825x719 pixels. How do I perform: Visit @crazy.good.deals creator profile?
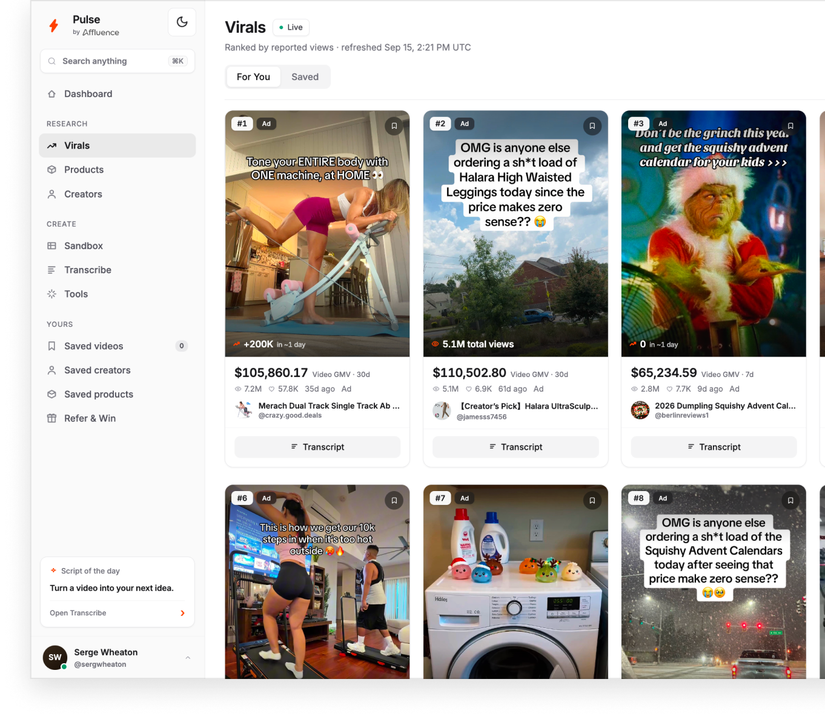tap(290, 416)
